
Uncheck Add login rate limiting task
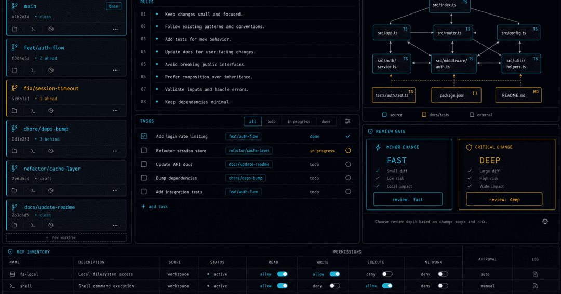pyautogui.click(x=144, y=136)
